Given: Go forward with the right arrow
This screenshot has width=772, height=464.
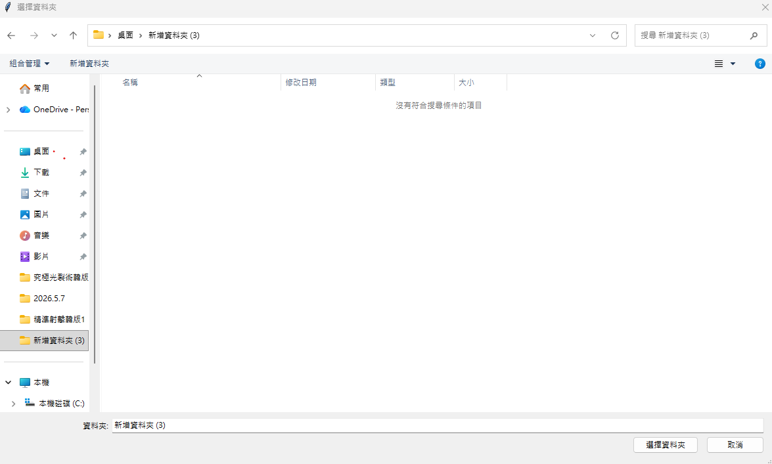Looking at the screenshot, I should [x=34, y=35].
